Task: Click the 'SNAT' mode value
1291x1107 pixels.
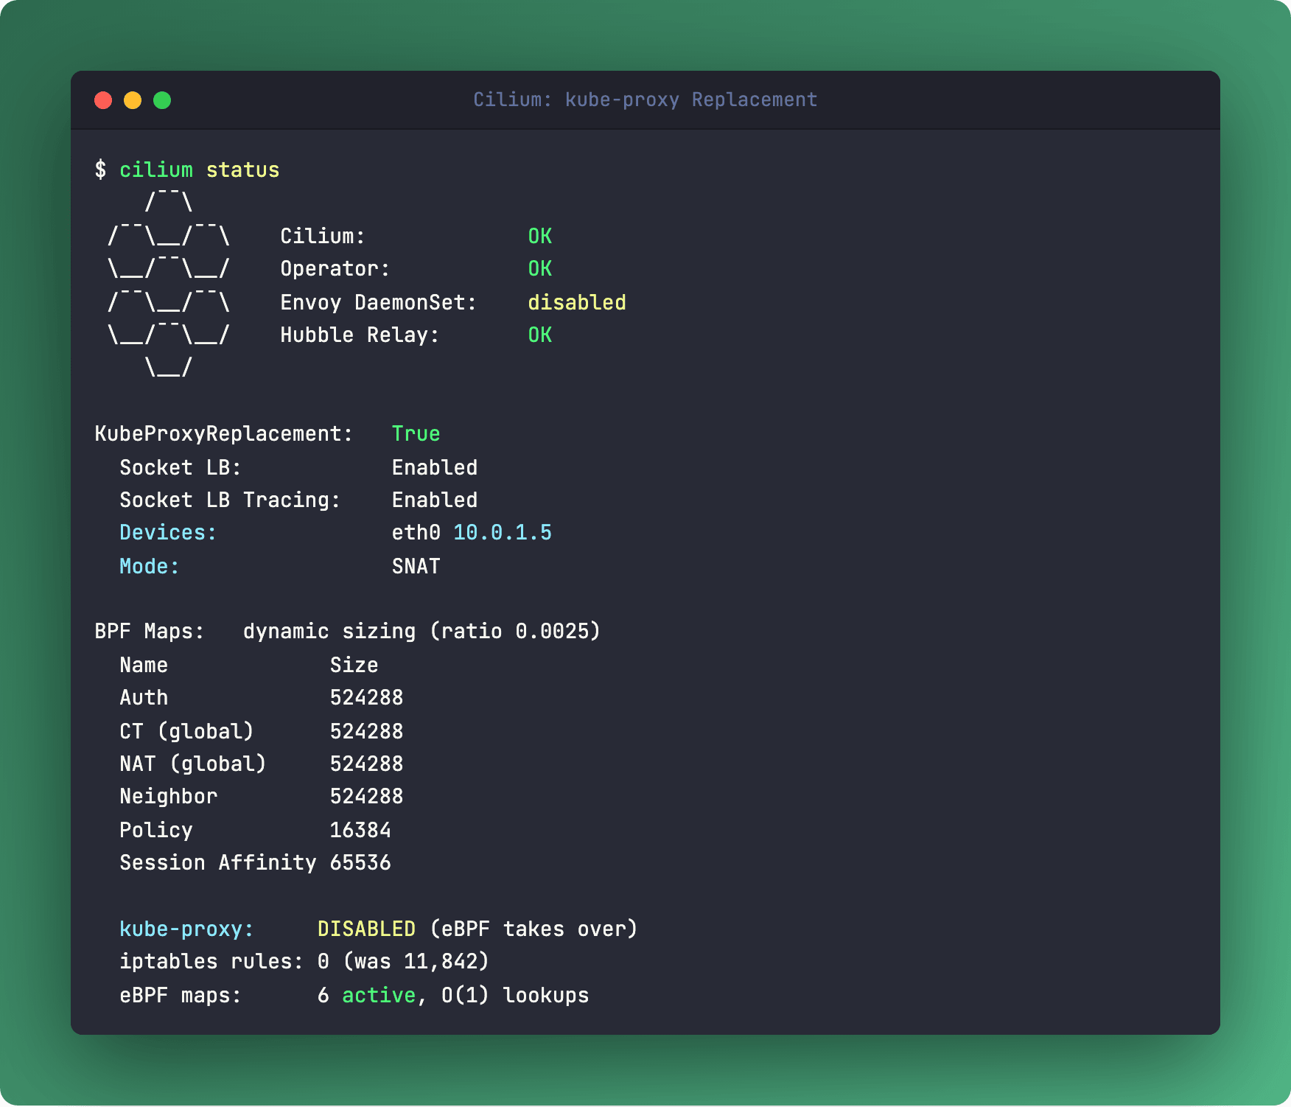Action: [x=416, y=566]
